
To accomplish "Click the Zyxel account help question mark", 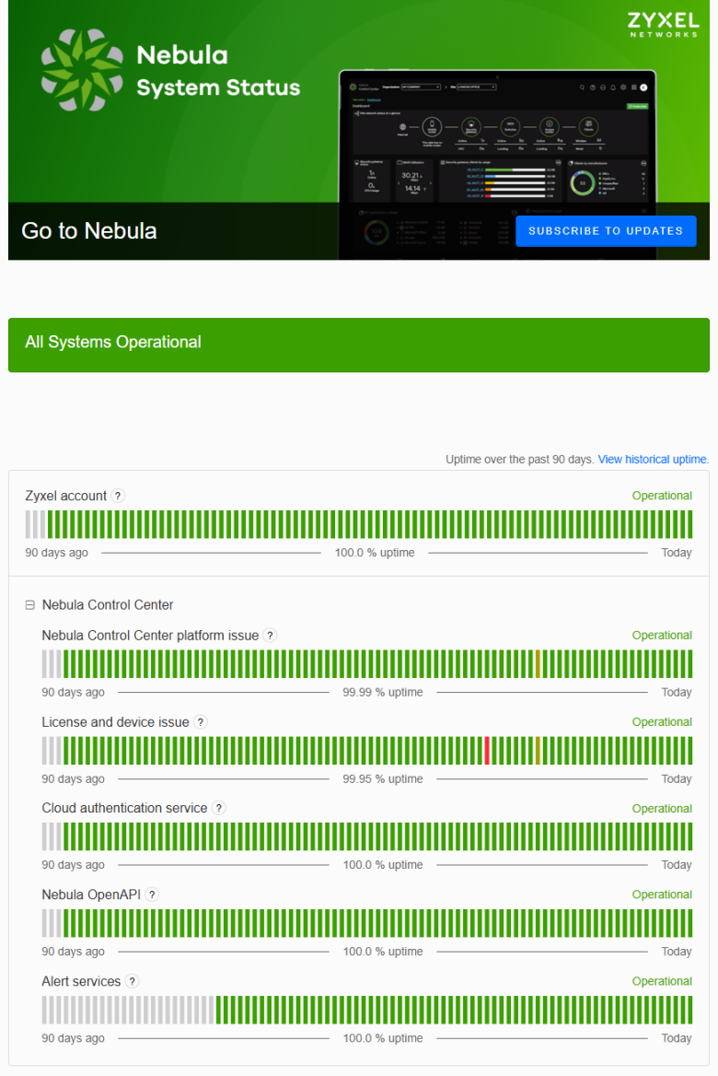I will (118, 496).
